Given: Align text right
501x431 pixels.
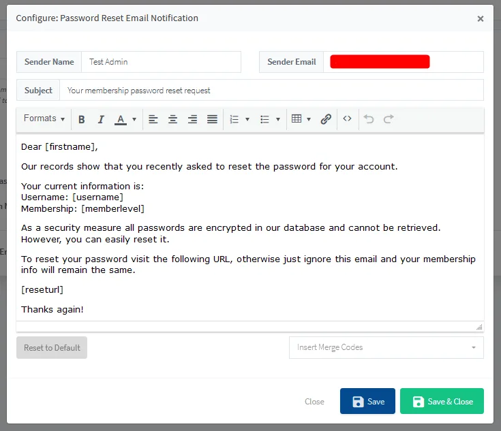Looking at the screenshot, I should (192, 119).
